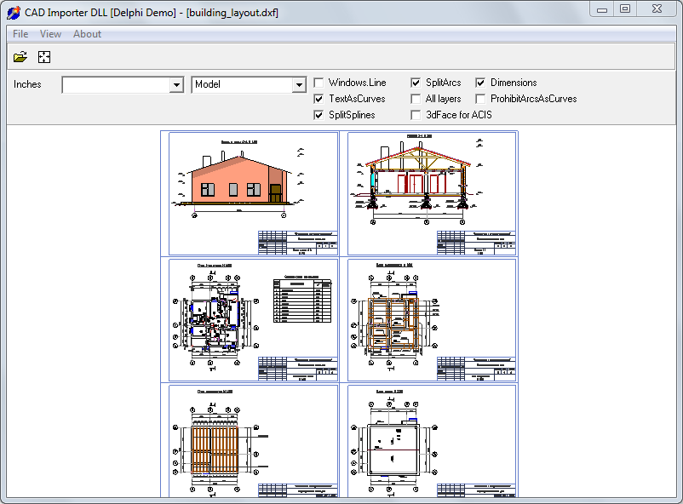683x504 pixels.
Task: Click inside the empty units combo box field
Action: 117,84
